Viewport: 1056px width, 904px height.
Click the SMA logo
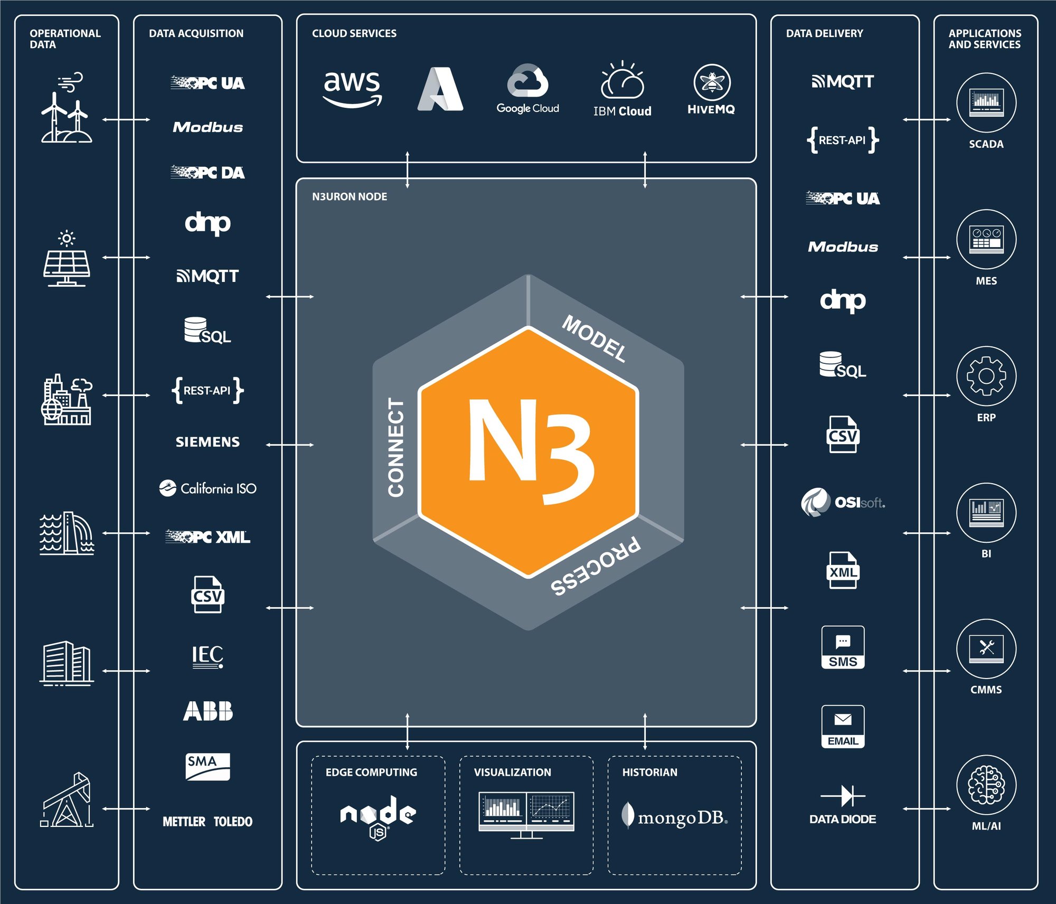(208, 767)
